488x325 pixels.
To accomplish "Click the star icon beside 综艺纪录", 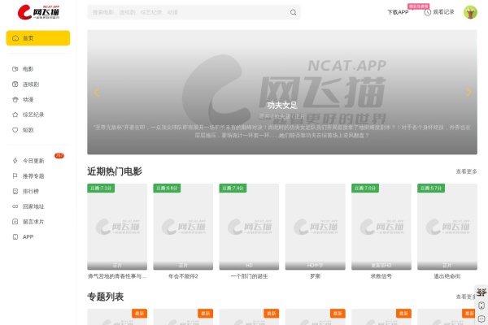I will click(15, 115).
